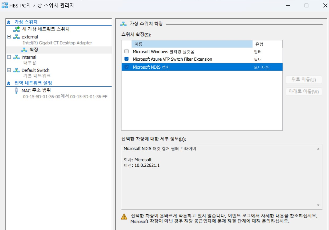The height and width of the screenshot is (230, 329).
Task: Select the Default Switch label
Action: 35,70
